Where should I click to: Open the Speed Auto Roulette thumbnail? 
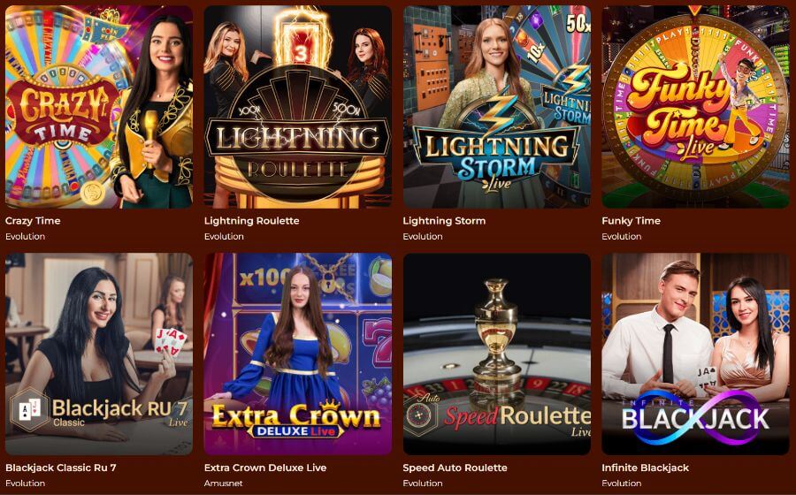[497, 354]
